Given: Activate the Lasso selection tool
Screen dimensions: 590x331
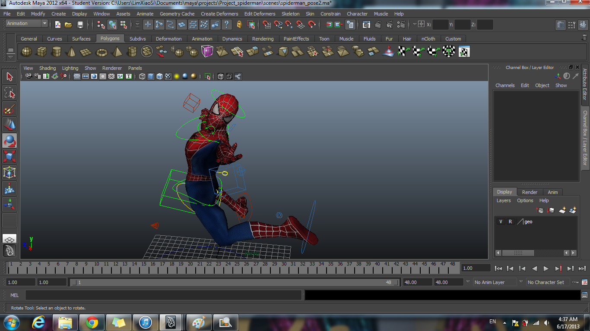Looking at the screenshot, I should click(x=10, y=93).
